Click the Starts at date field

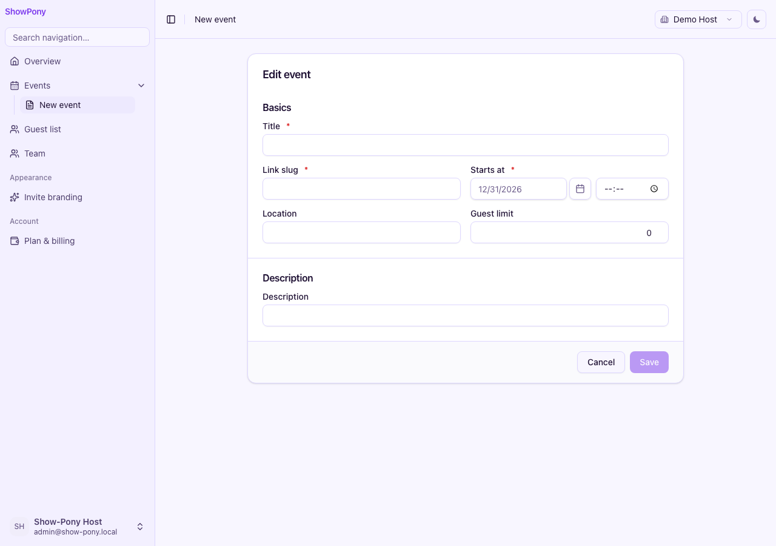click(518, 189)
